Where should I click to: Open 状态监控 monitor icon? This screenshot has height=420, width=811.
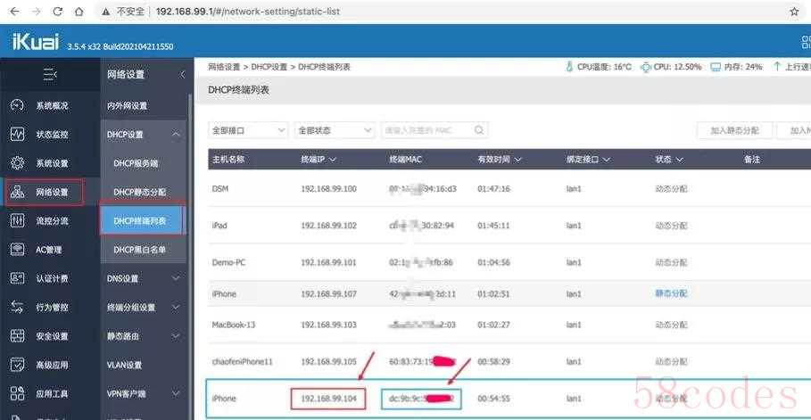pos(17,135)
